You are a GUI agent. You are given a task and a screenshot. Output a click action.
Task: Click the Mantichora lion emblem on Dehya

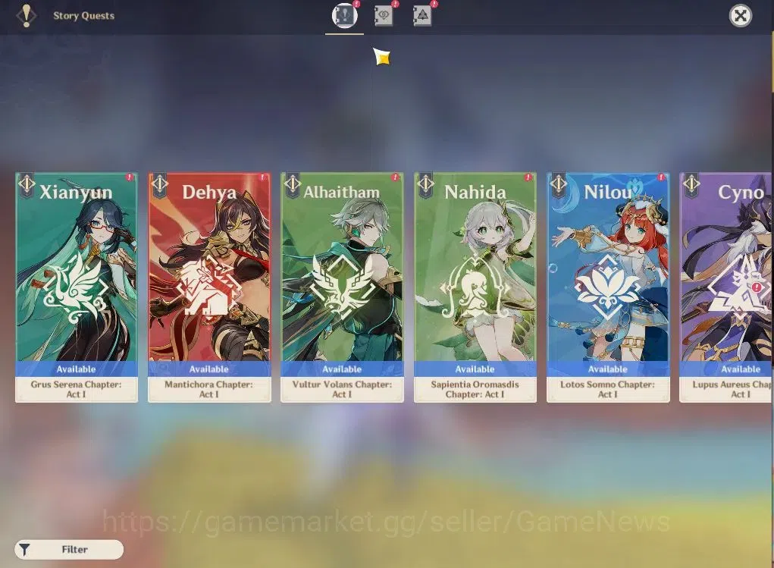tap(208, 287)
